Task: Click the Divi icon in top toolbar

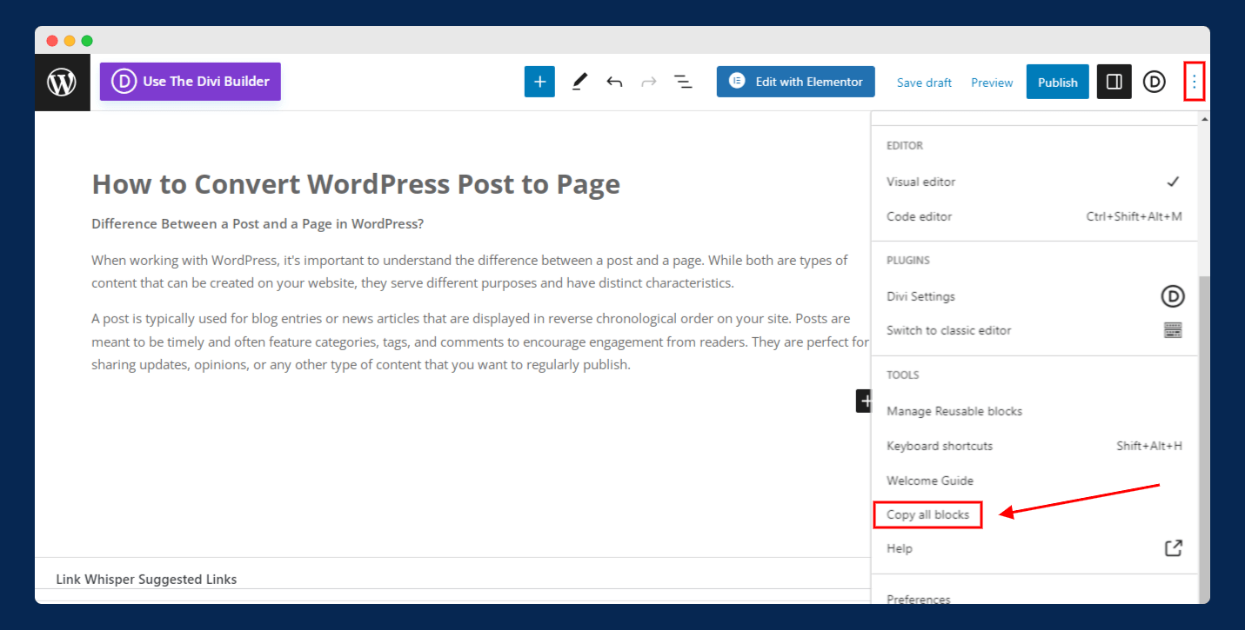Action: [x=1154, y=82]
